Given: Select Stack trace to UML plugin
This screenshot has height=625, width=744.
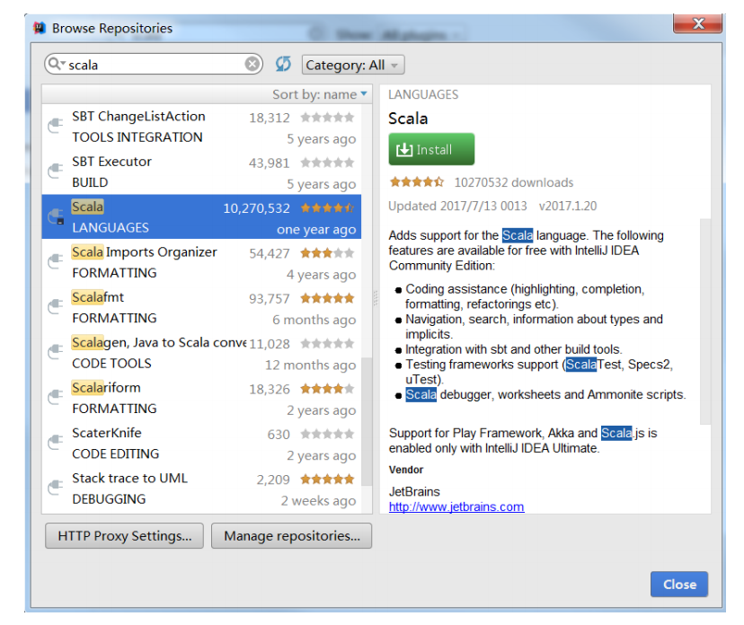Looking at the screenshot, I should (x=201, y=488).
